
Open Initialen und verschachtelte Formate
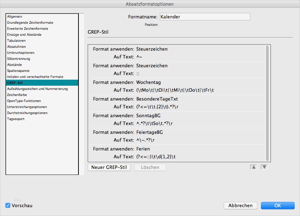[35, 77]
